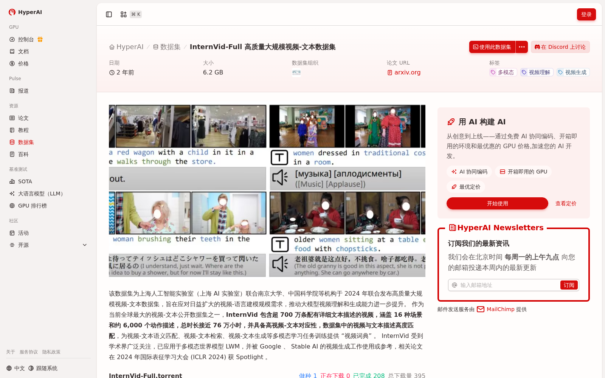
Task: Click the 隐私政策 footer link
Action: 51,352
